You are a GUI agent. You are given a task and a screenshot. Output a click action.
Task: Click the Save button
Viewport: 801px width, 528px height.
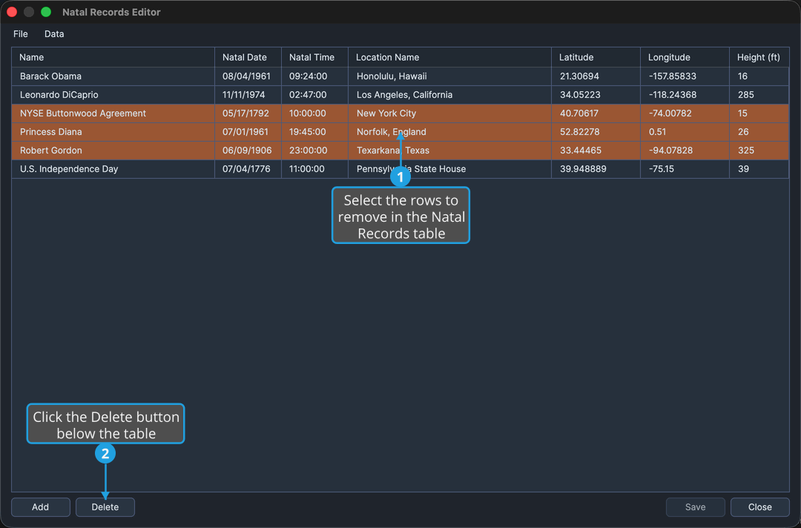(695, 507)
